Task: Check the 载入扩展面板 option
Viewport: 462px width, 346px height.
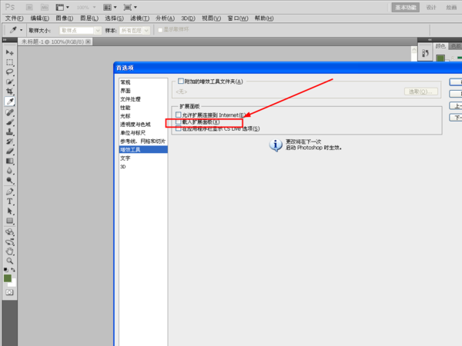Action: coord(178,121)
